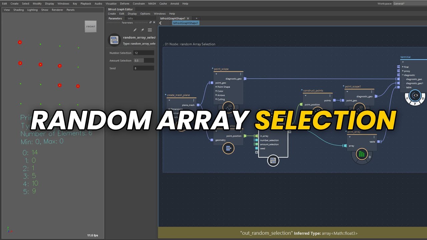Image resolution: width=427 pixels, height=240 pixels.
Task: Click the print_array node green table icon
Action: tap(361, 154)
